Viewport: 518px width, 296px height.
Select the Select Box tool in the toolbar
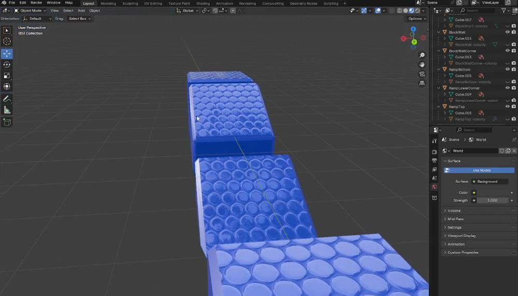[7, 31]
